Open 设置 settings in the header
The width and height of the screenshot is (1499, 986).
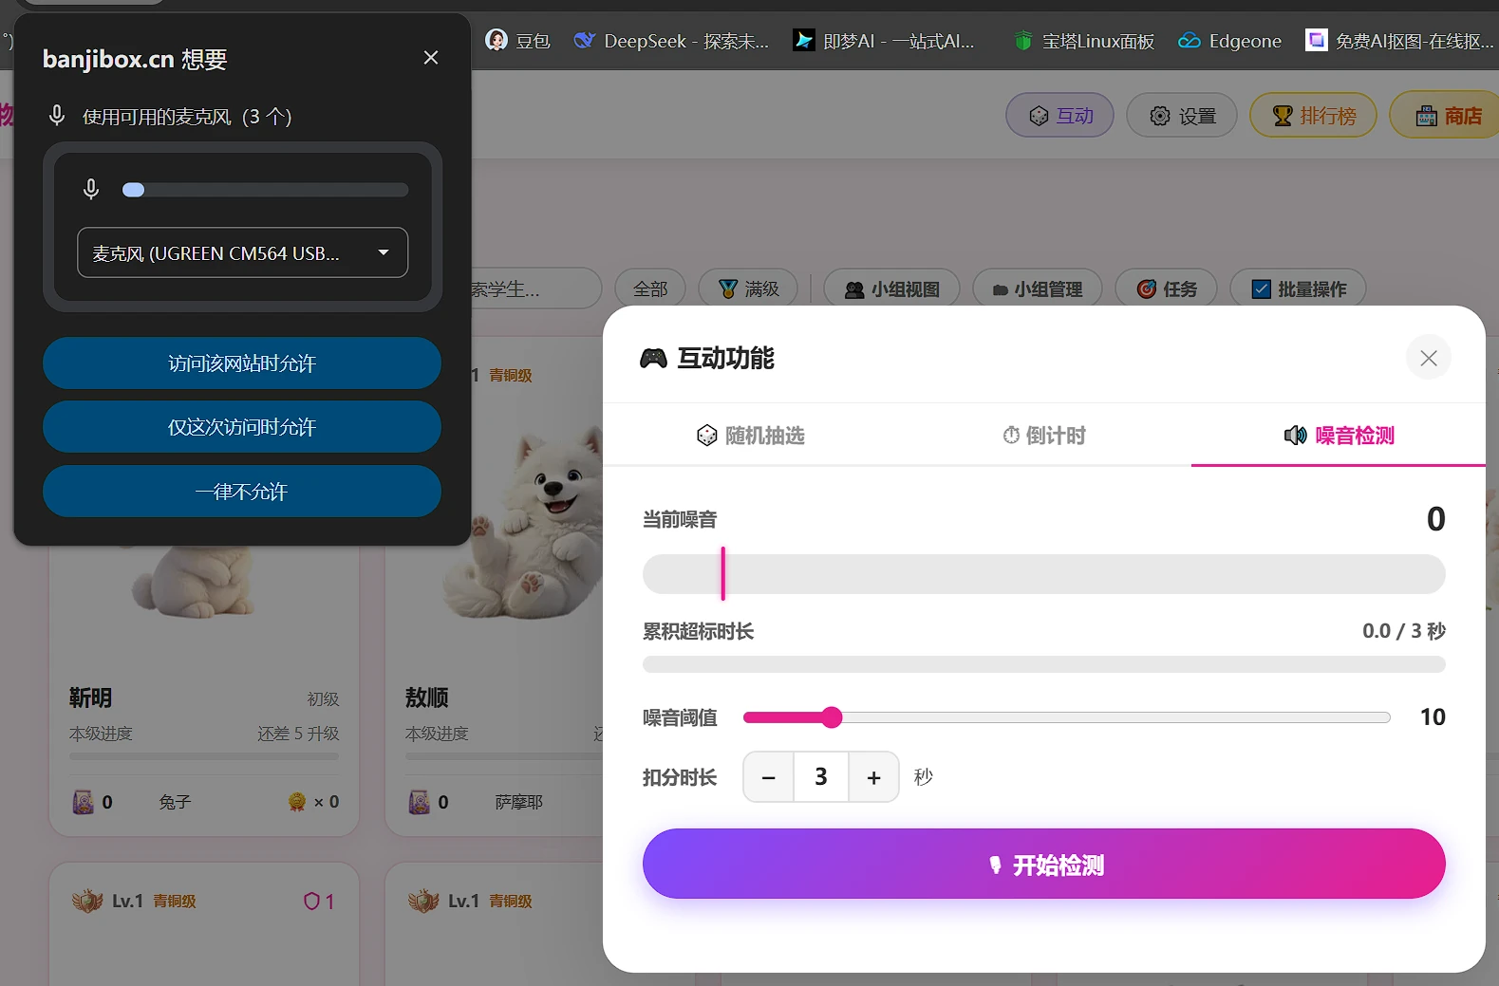(x=1182, y=116)
